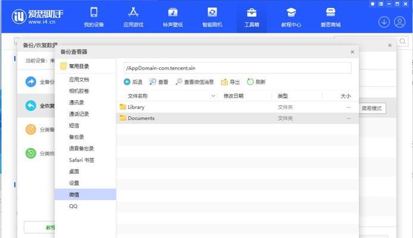Click the /AppDomain-com.tencent.xin path field
This screenshot has width=413, height=238.
(237, 68)
